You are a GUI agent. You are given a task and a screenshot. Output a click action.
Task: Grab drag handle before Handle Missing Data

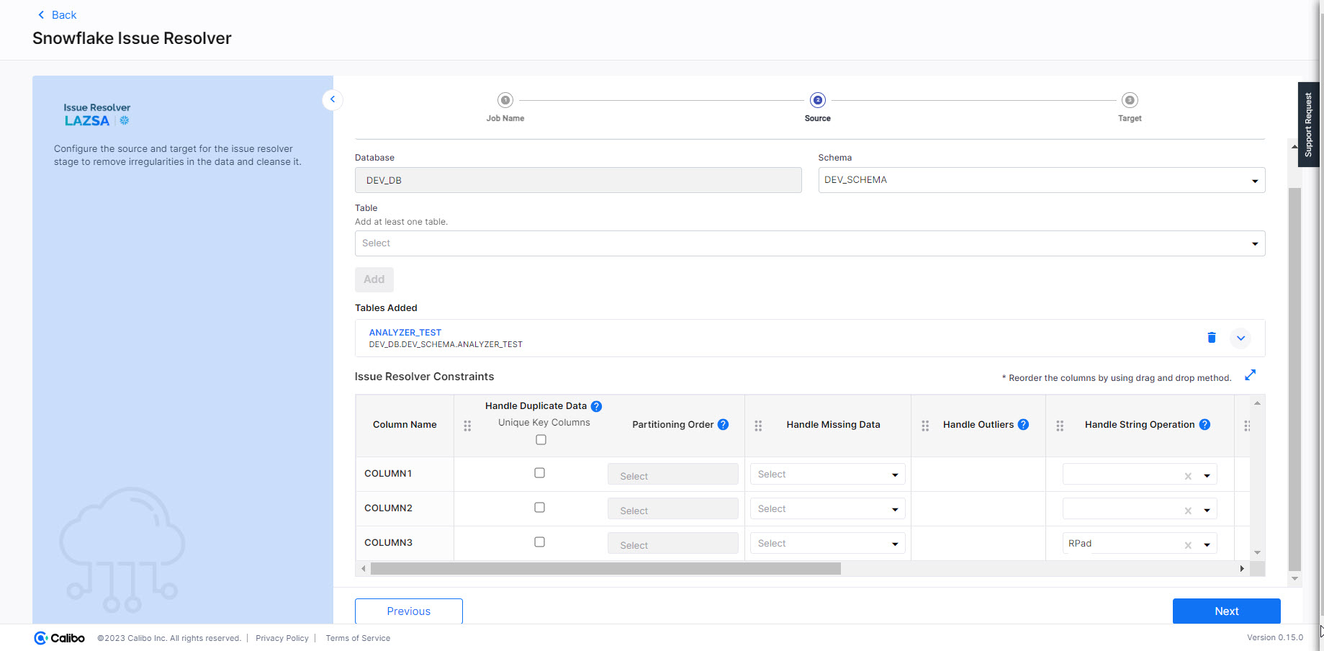758,426
